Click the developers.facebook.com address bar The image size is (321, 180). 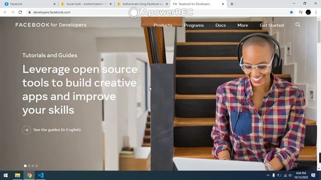click(157, 12)
